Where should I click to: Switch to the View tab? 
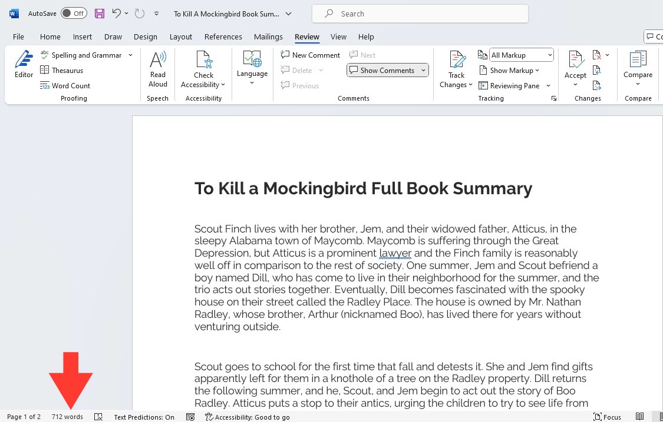point(338,36)
